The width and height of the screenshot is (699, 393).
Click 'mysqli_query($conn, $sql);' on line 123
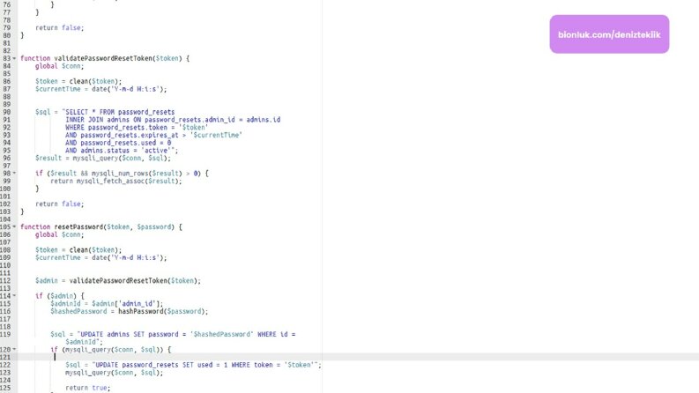tap(114, 373)
